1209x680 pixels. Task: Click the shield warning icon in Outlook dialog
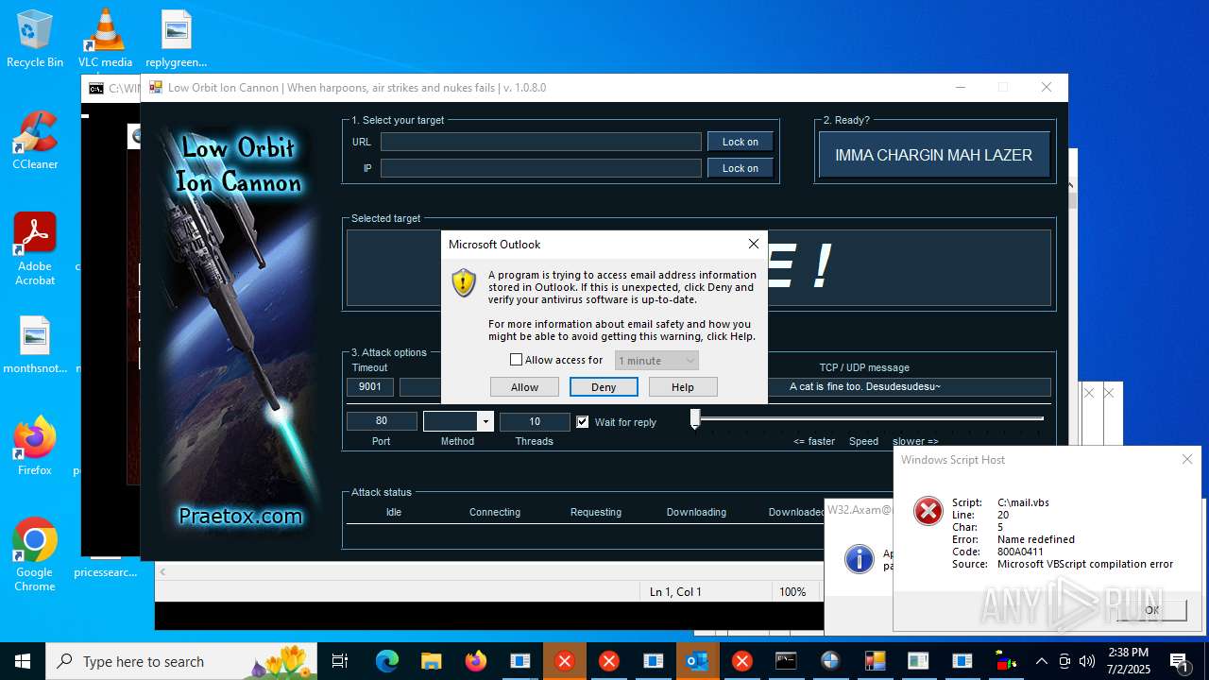coord(464,282)
